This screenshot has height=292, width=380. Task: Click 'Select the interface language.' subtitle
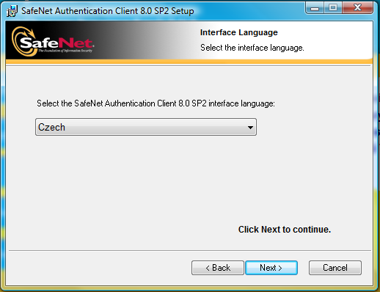click(252, 48)
